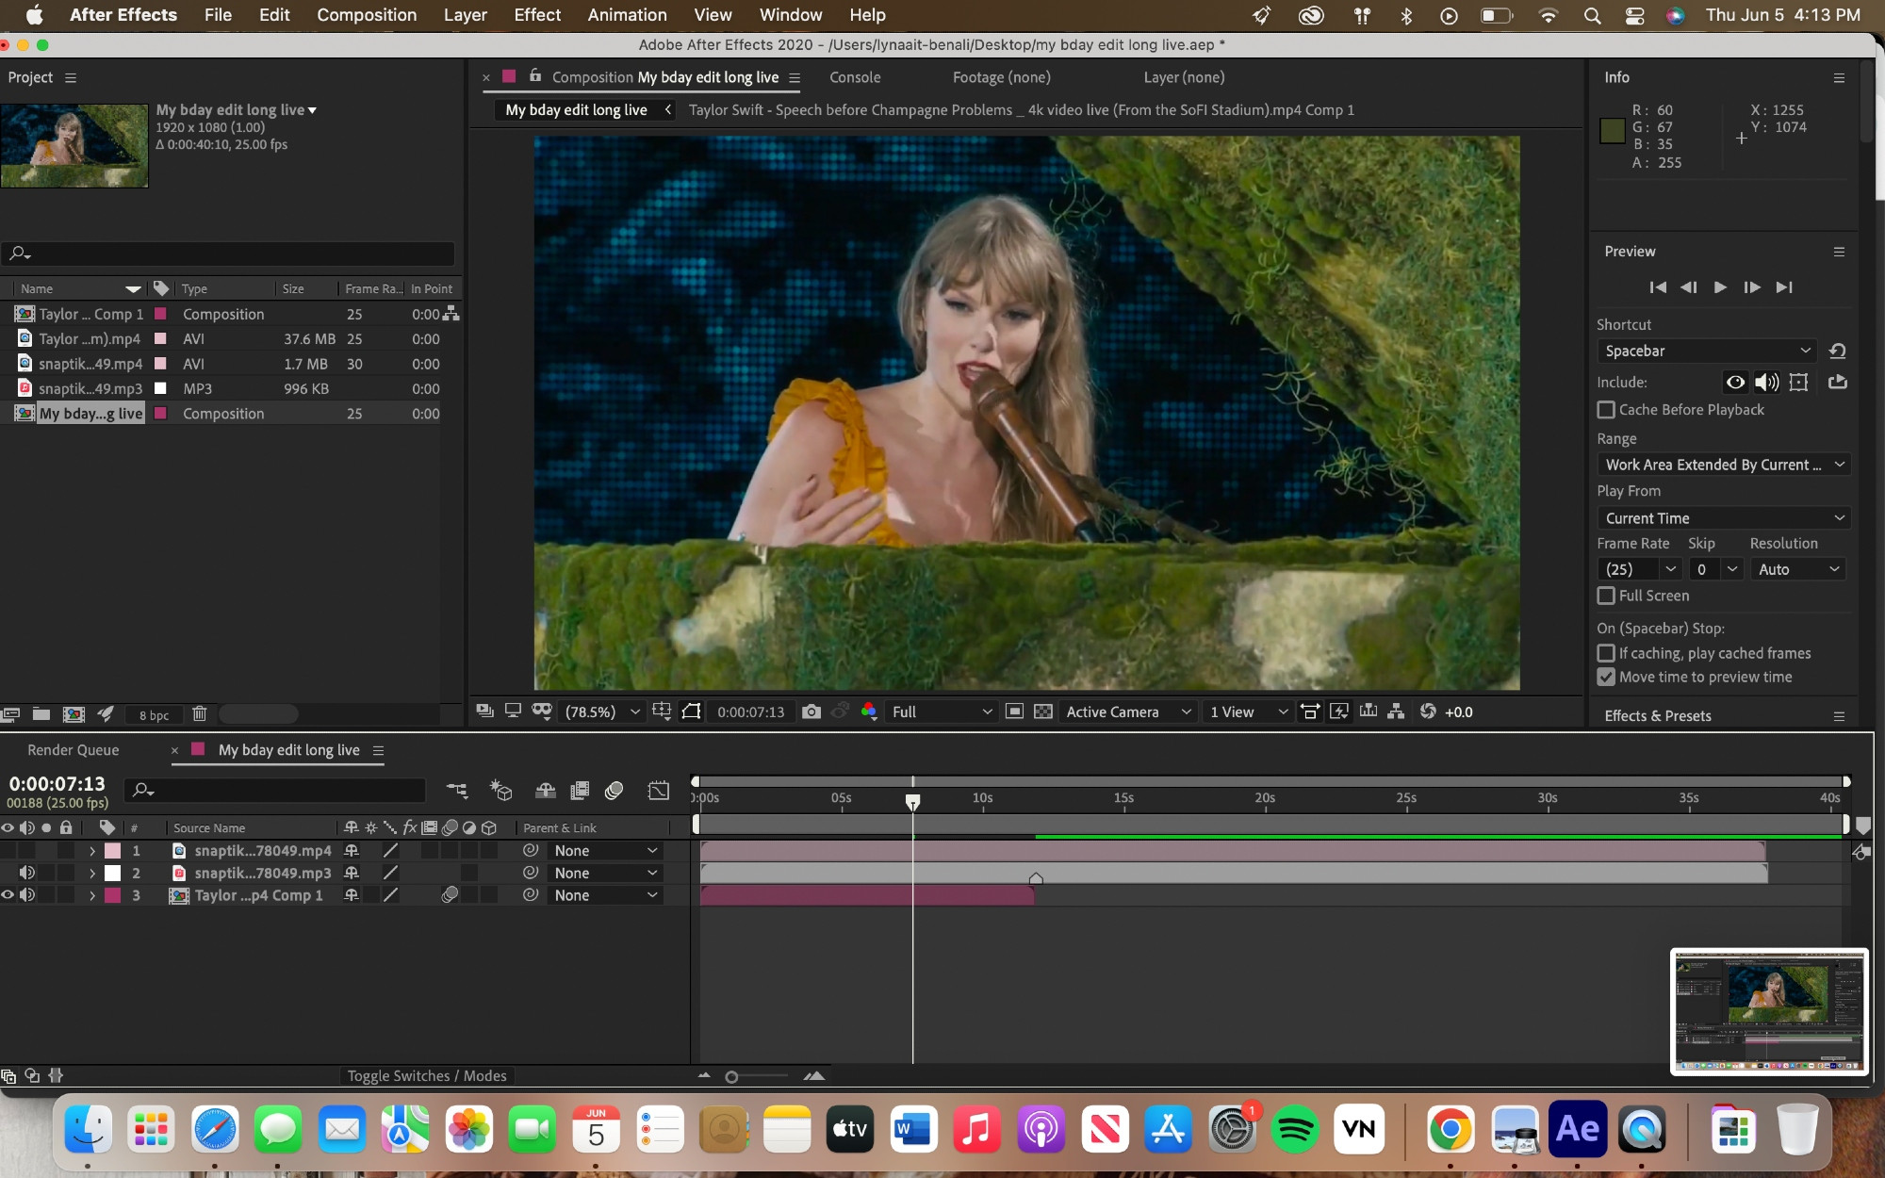The height and width of the screenshot is (1178, 1885).
Task: Open the Spacebar shortcut dropdown
Action: 1707,351
